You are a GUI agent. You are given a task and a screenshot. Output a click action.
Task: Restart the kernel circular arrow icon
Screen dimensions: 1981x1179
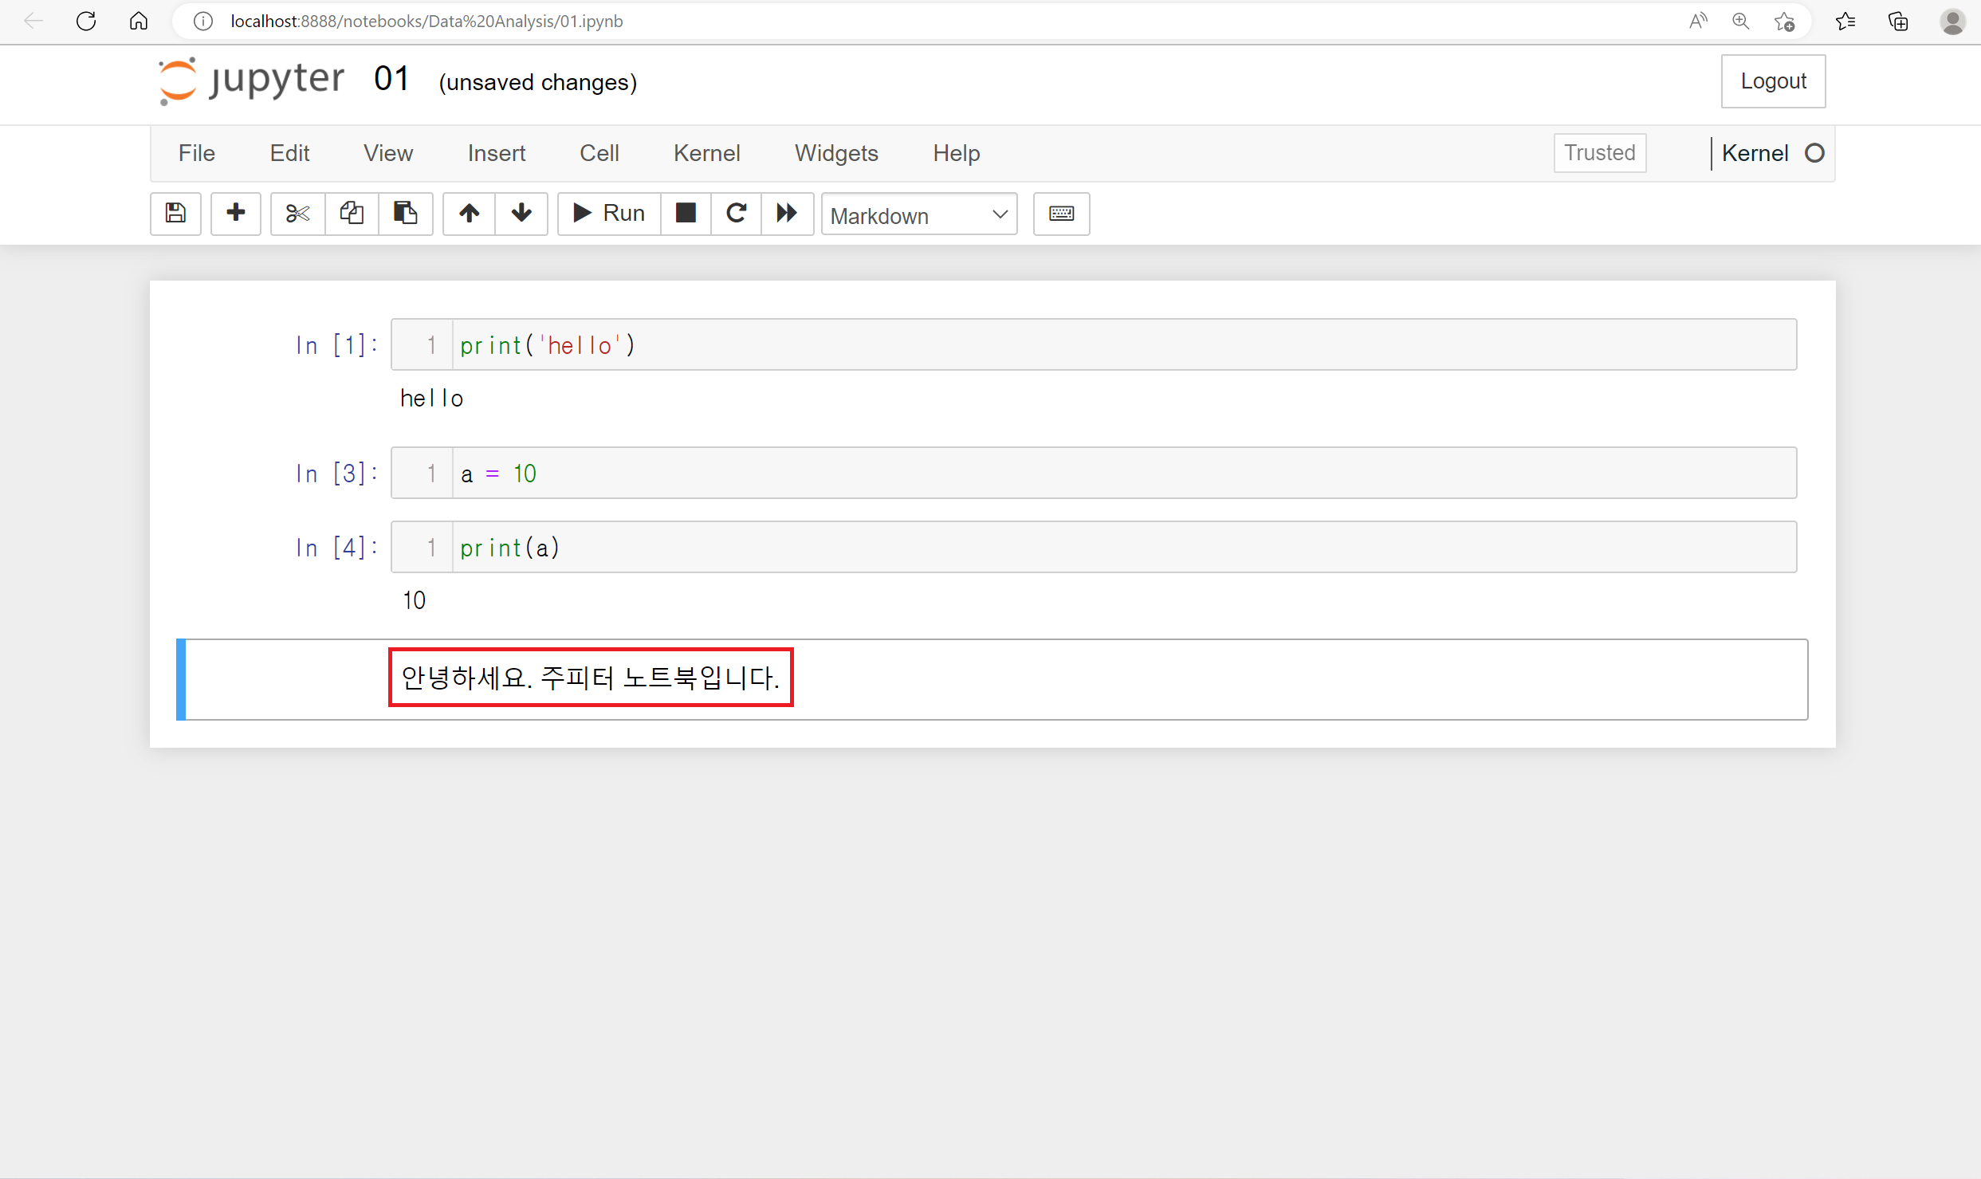click(736, 213)
